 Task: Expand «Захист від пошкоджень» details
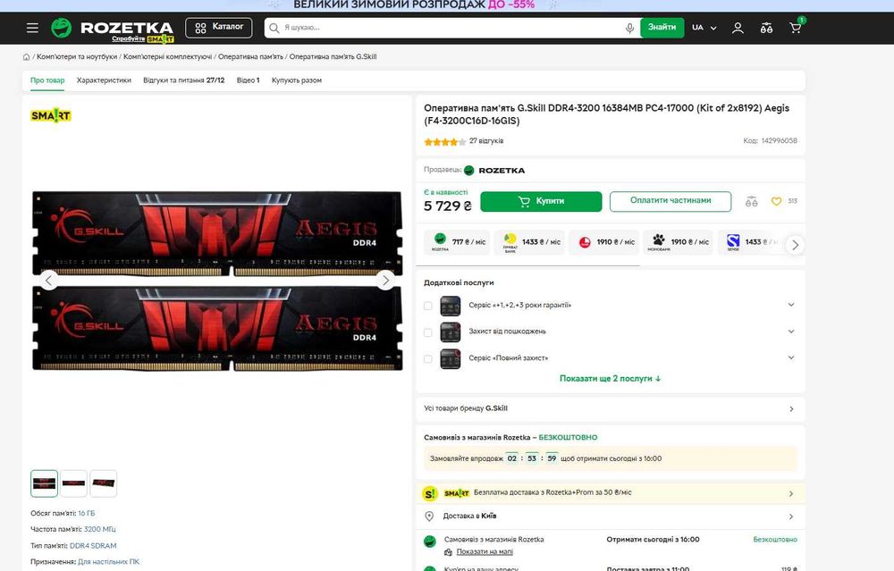791,332
